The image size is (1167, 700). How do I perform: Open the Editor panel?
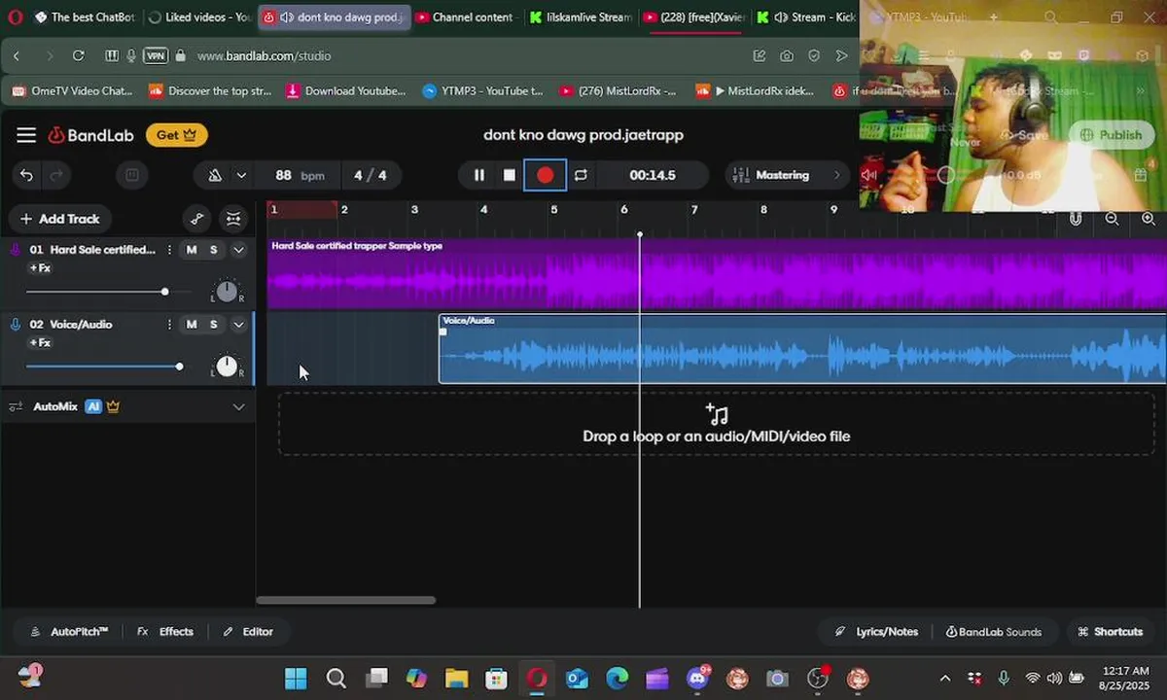(248, 632)
